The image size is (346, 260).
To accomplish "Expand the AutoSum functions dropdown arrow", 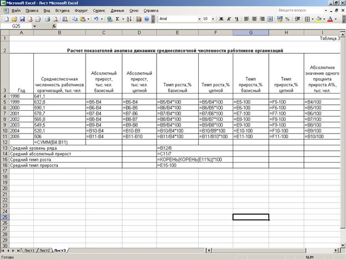I will click(123, 19).
